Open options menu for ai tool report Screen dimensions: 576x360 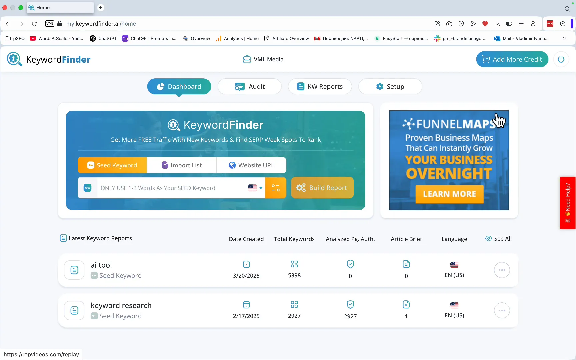point(502,270)
